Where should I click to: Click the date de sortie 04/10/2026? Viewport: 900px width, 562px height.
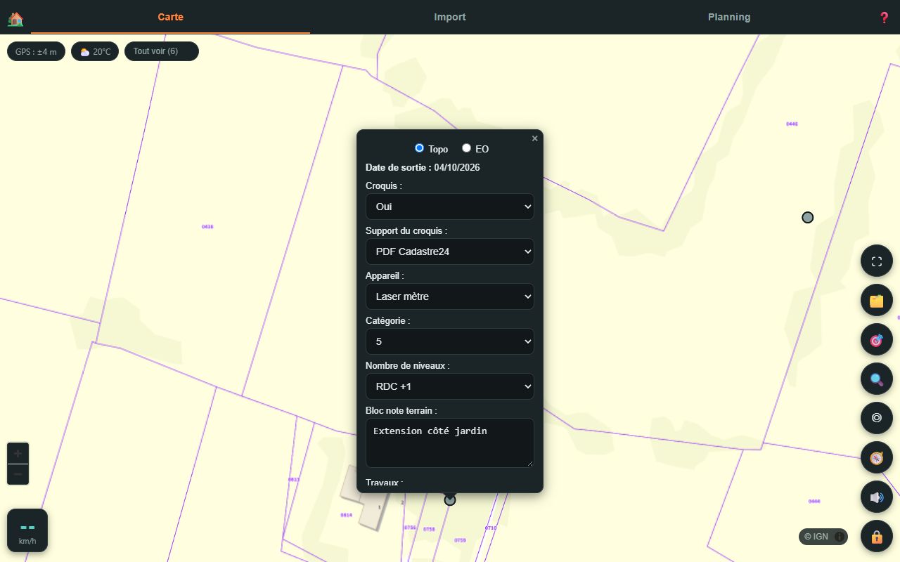(457, 167)
